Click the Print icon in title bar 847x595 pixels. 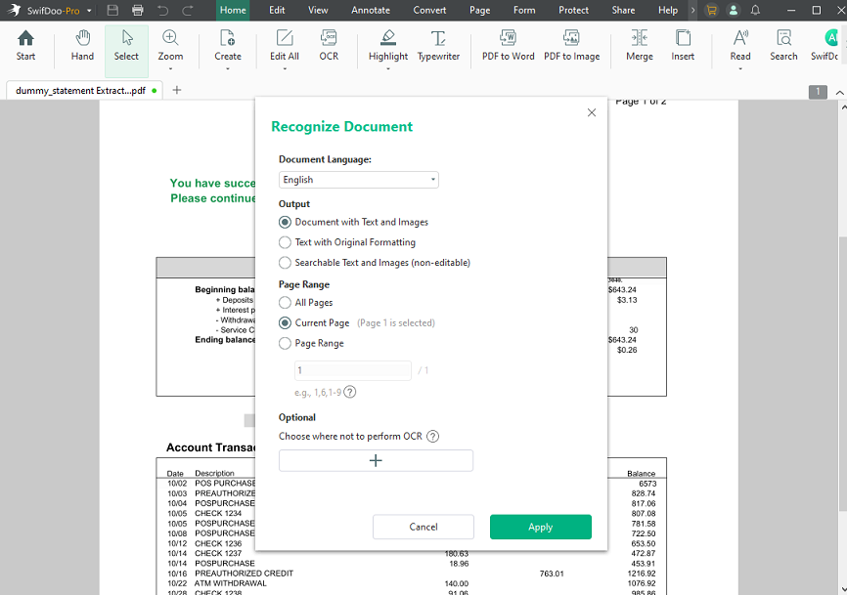pyautogui.click(x=138, y=10)
